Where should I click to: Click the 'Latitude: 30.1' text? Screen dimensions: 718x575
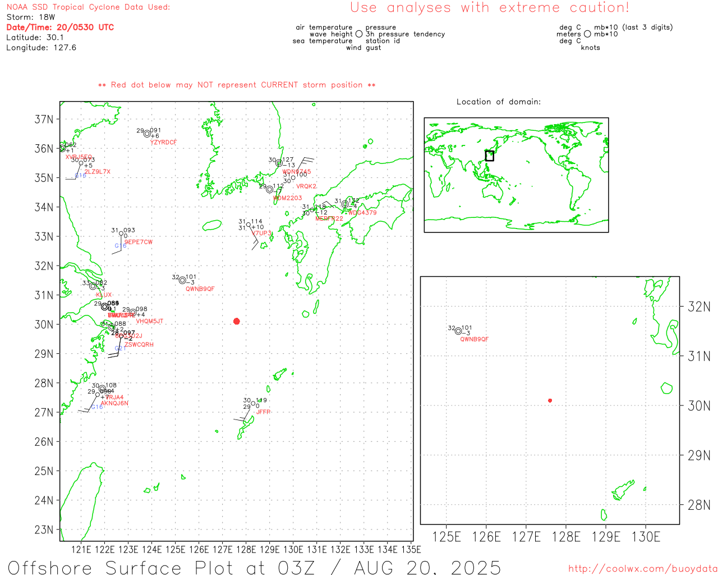coord(35,38)
